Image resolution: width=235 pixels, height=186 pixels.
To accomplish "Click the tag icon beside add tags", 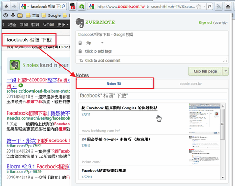I will 80,51.
